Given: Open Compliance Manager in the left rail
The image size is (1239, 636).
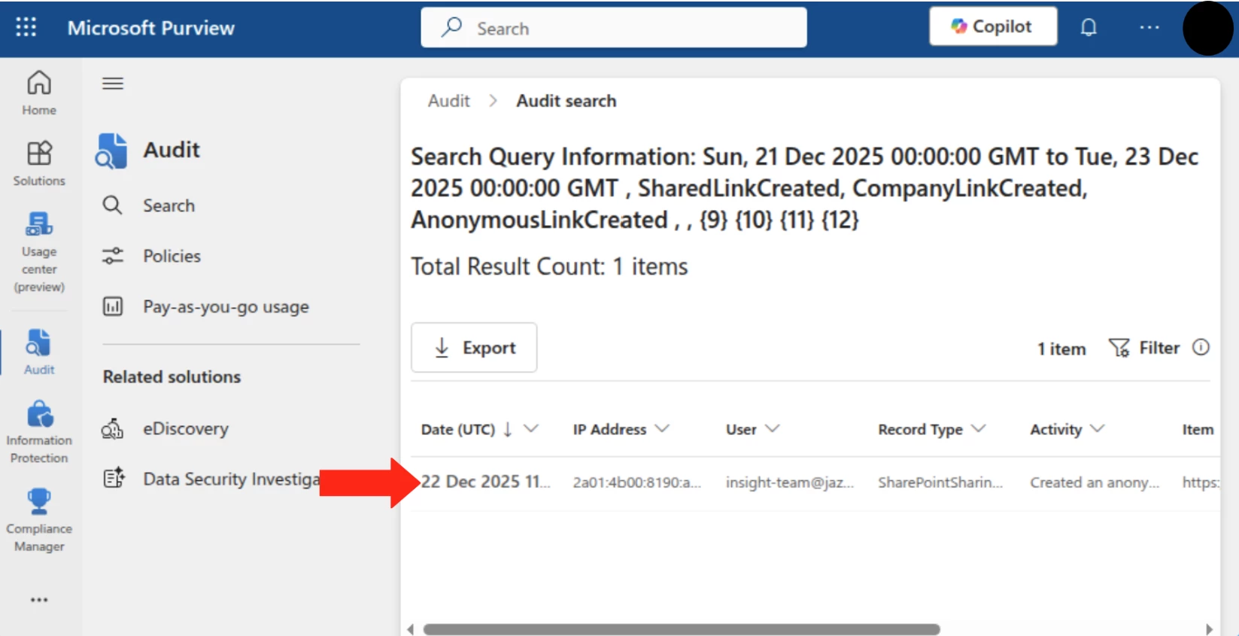Looking at the screenshot, I should pos(39,520).
